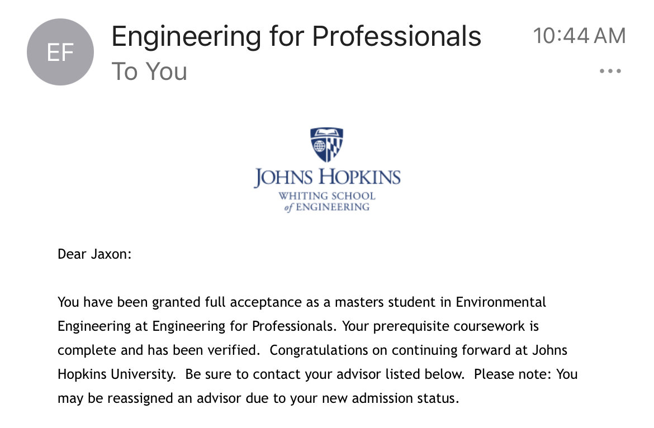
Task: Click the Johns Hopkins shield crest logo
Action: click(x=326, y=145)
